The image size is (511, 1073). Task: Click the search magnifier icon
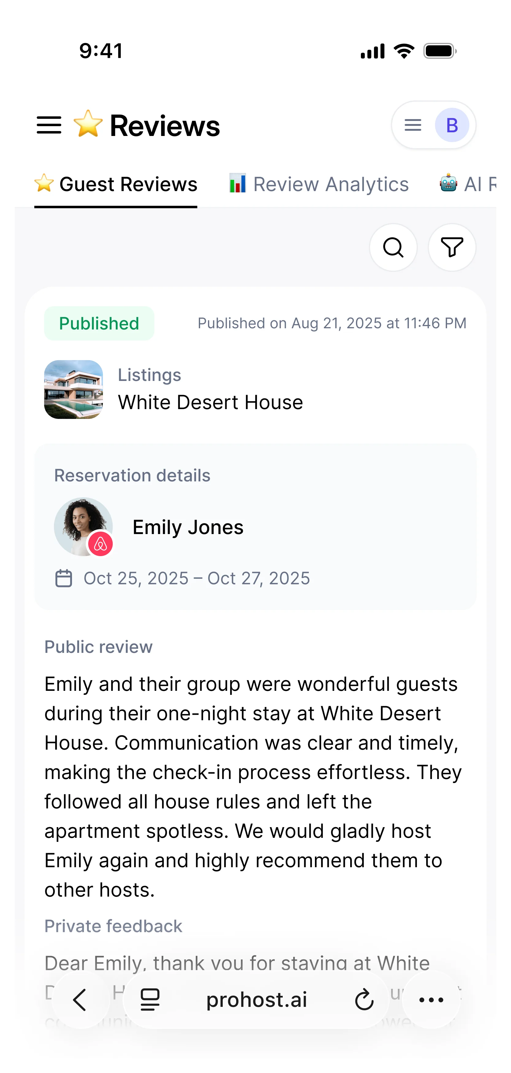(x=393, y=247)
